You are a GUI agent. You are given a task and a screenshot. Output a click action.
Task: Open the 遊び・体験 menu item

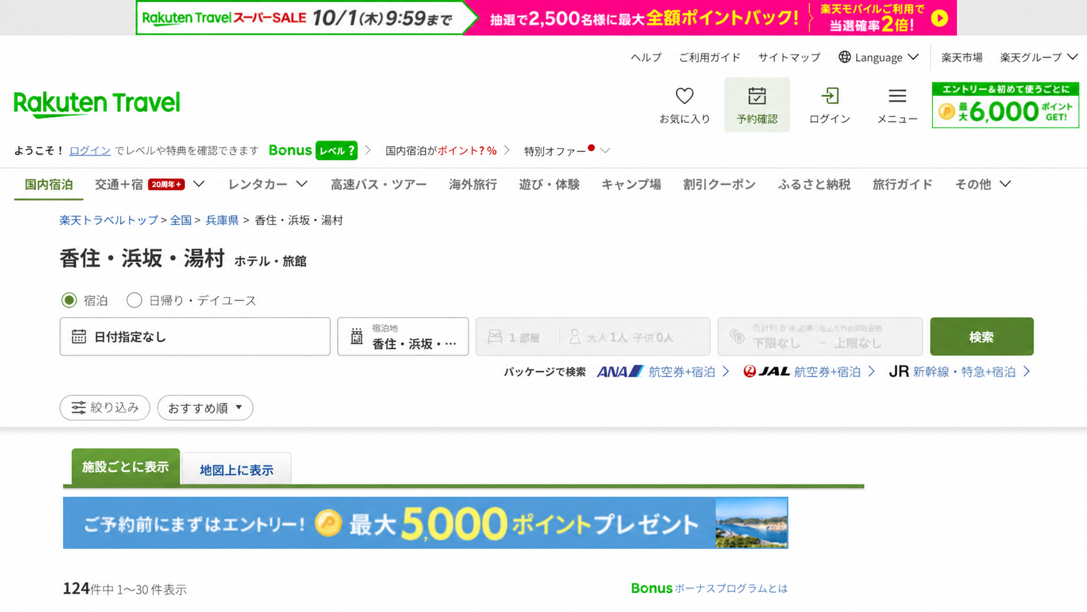click(549, 185)
